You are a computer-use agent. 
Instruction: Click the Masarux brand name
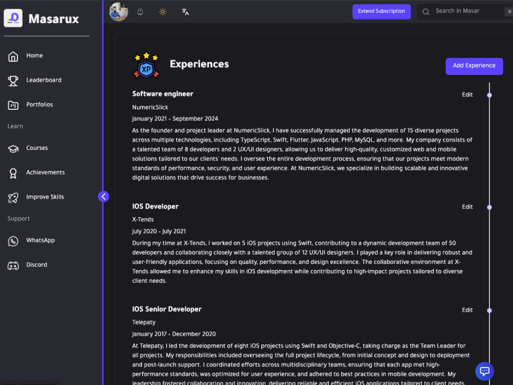click(54, 19)
